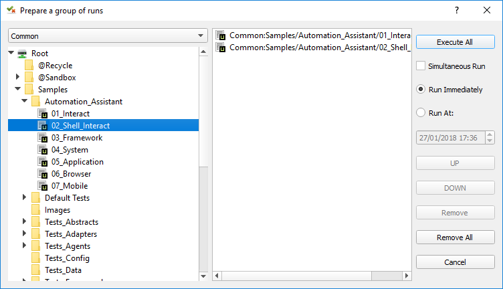The image size is (503, 289).
Task: Click the tree scrollbar down arrow
Action: pyautogui.click(x=203, y=276)
